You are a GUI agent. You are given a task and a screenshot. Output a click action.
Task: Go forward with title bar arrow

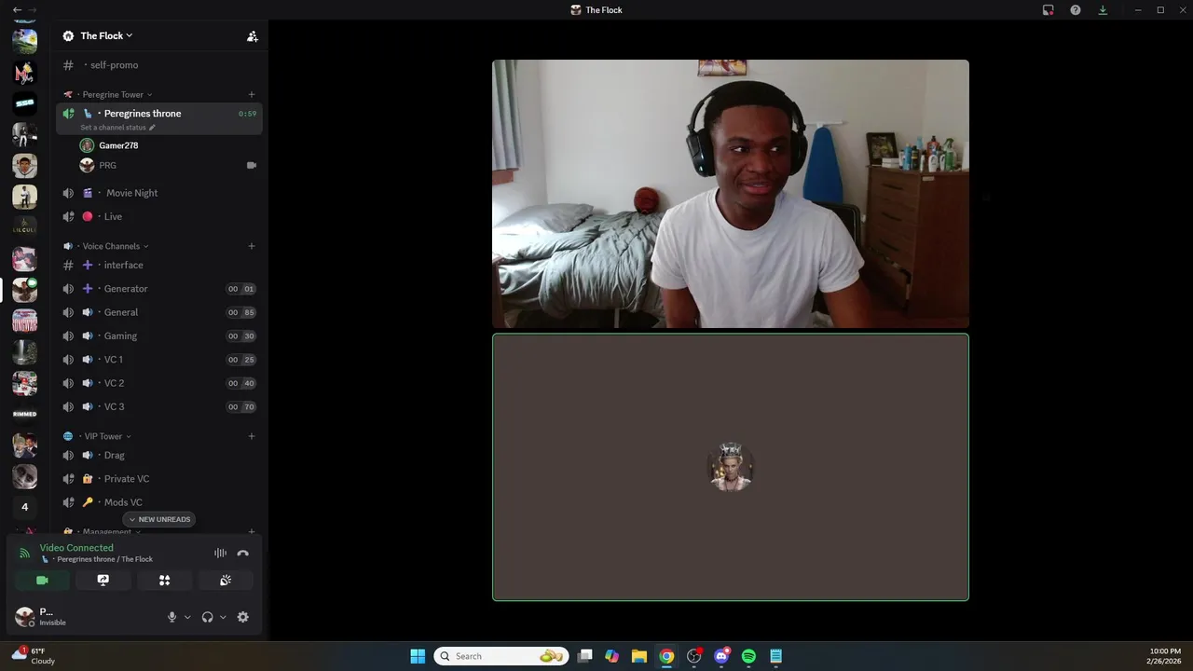33,9
